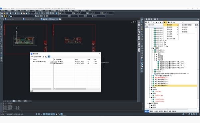This screenshot has height=123, width=200.
Task: Close the drawing list dialog
Action: [x=99, y=54]
